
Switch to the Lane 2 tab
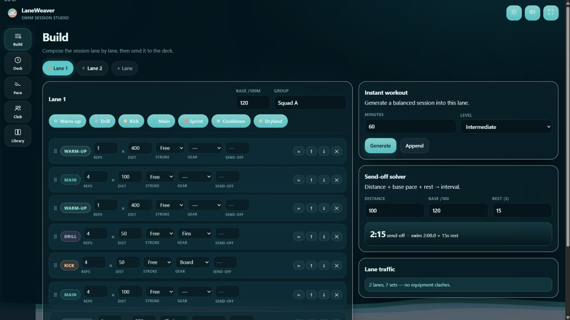click(92, 68)
